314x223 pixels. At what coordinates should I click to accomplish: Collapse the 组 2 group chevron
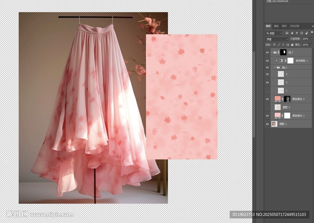(x=272, y=52)
